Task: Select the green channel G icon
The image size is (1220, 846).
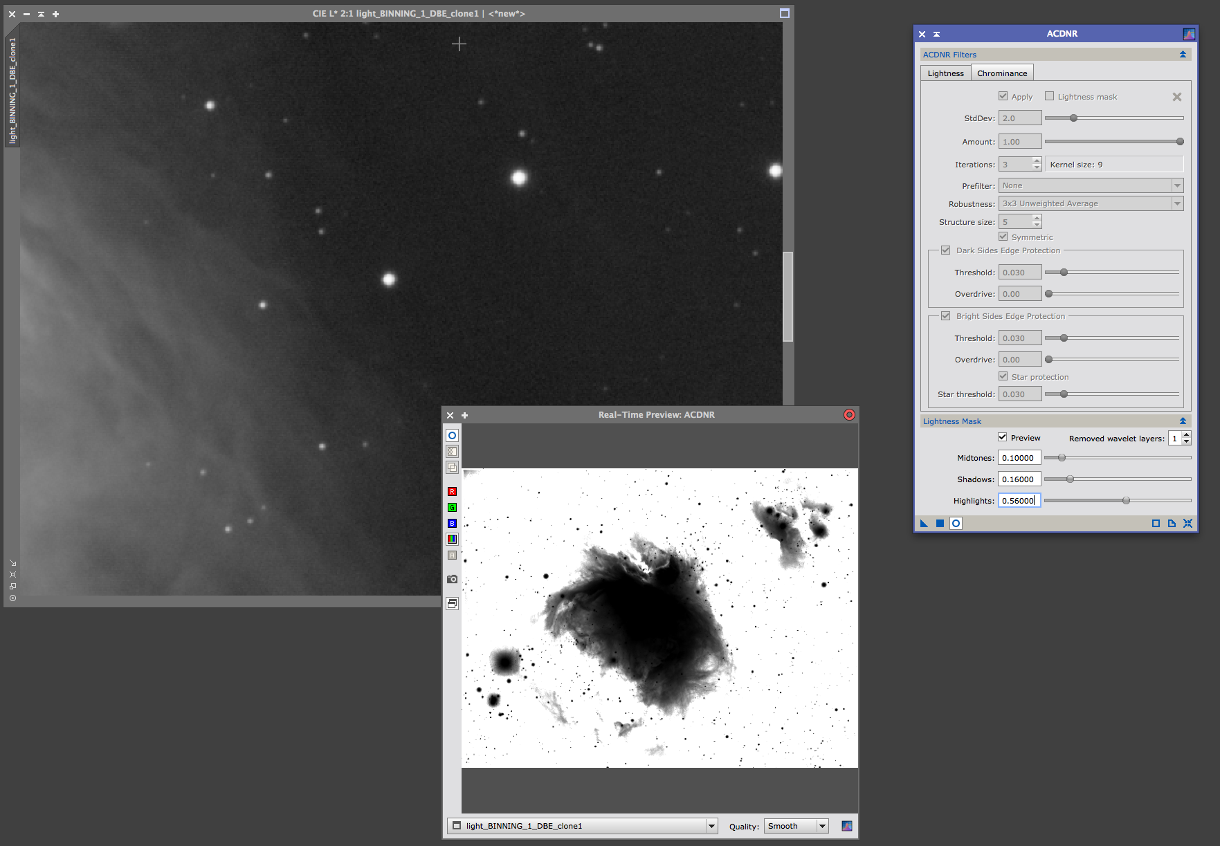Action: 452,508
